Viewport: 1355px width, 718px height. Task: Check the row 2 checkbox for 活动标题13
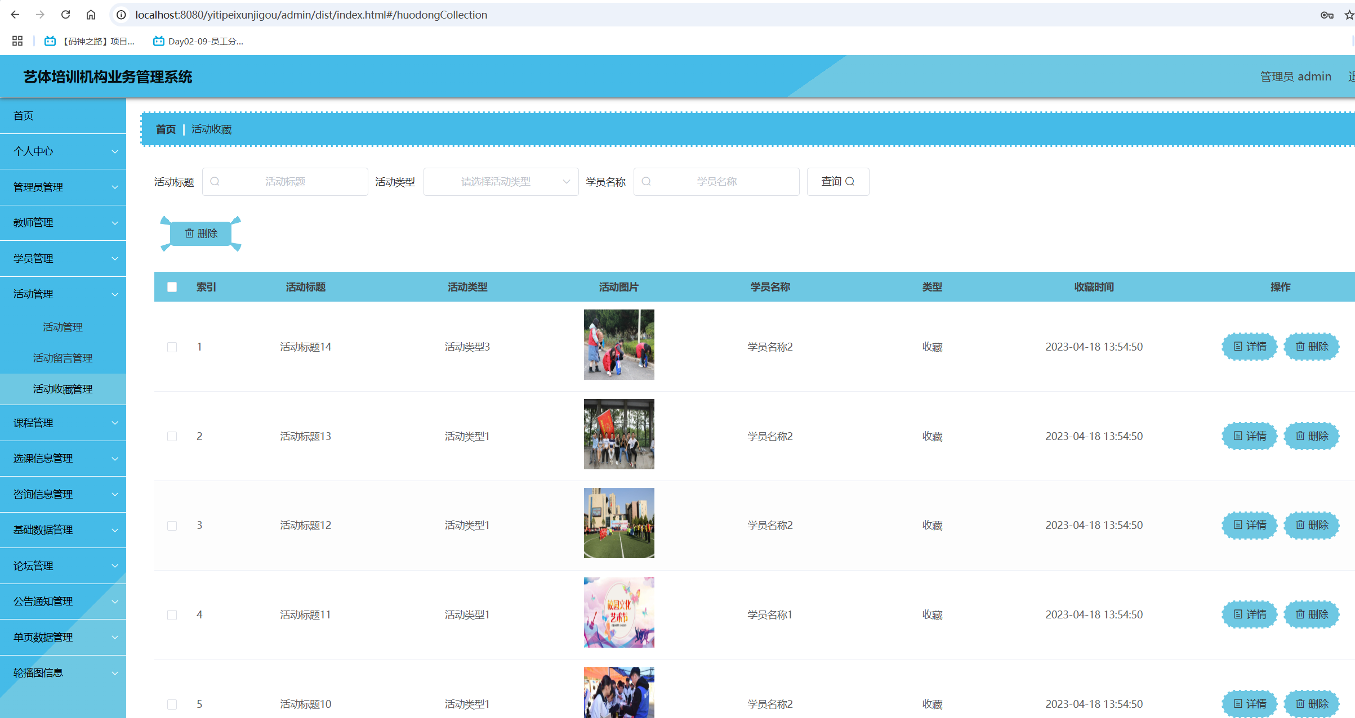172,437
